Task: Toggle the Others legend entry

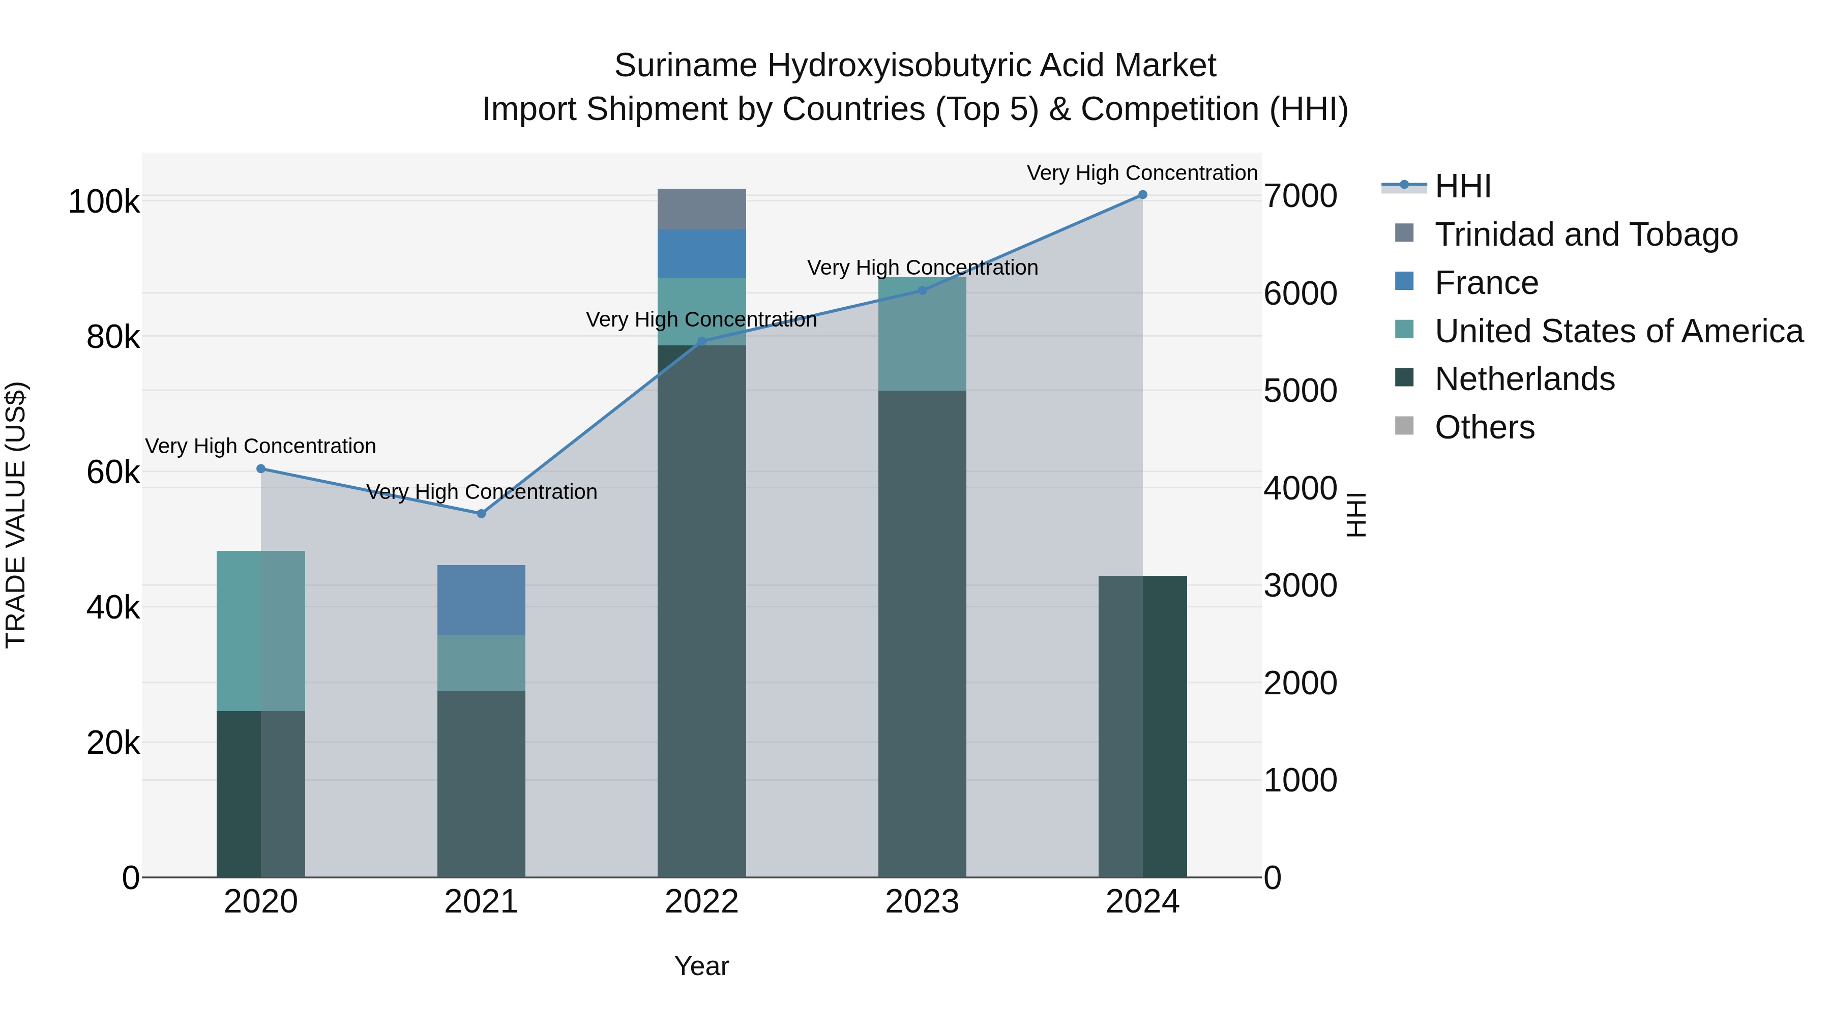Action: [1464, 427]
